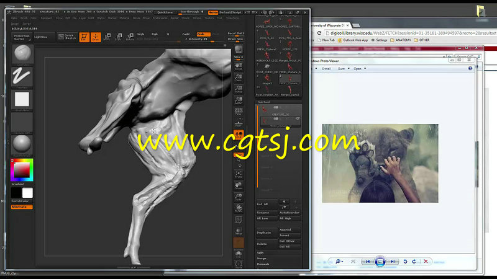497x279 pixels.
Task: Toggle Edit mode in ZBrush
Action: 84,37
